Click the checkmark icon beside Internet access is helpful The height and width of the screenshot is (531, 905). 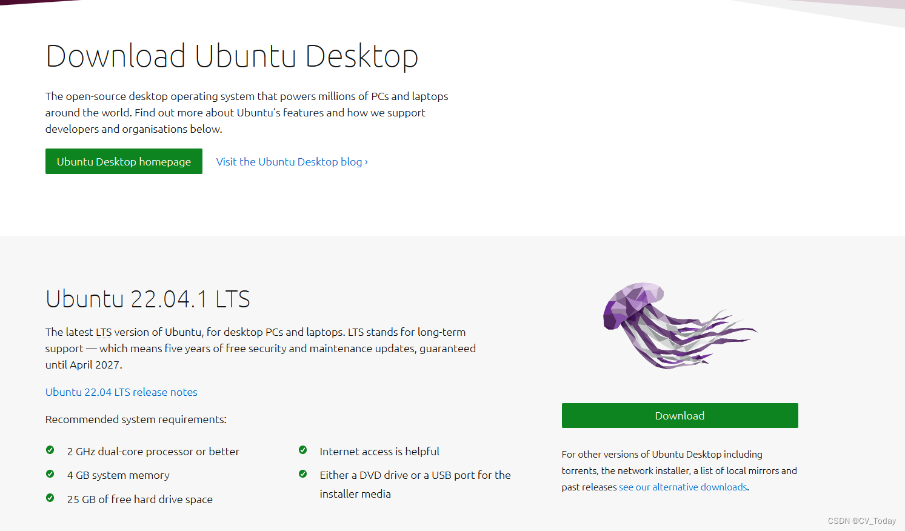[x=303, y=450]
